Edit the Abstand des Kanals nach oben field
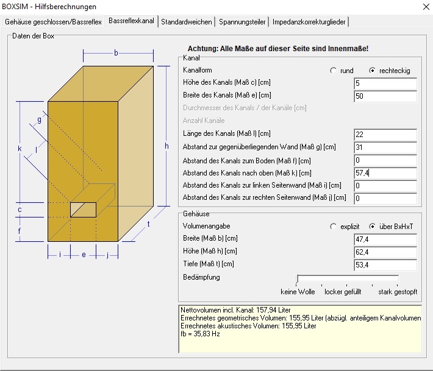This screenshot has width=433, height=371. tap(385, 174)
